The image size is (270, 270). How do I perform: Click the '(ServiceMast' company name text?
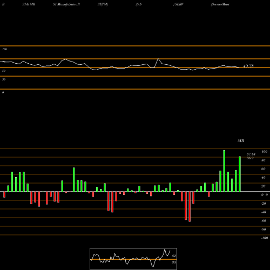pos(220,4)
